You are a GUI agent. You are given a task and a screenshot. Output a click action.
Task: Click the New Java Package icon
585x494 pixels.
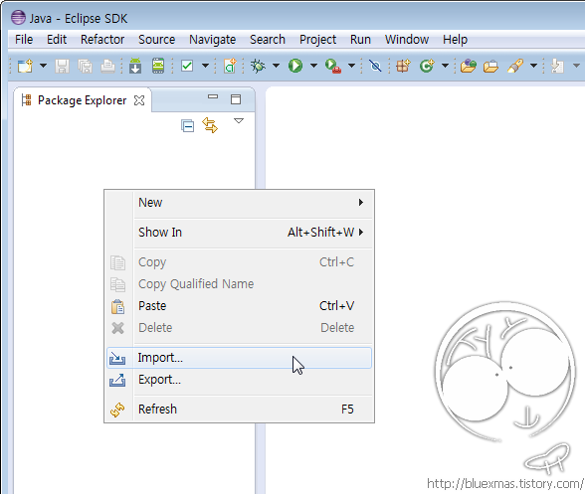[403, 66]
